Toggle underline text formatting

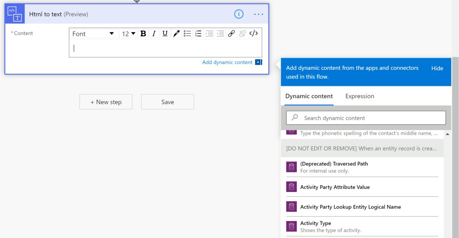tap(165, 34)
